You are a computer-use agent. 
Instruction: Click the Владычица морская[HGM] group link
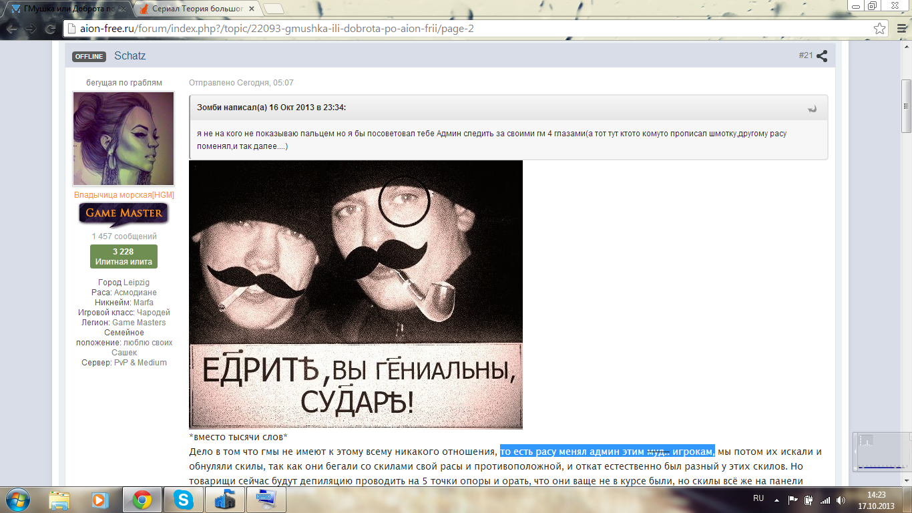(x=124, y=195)
